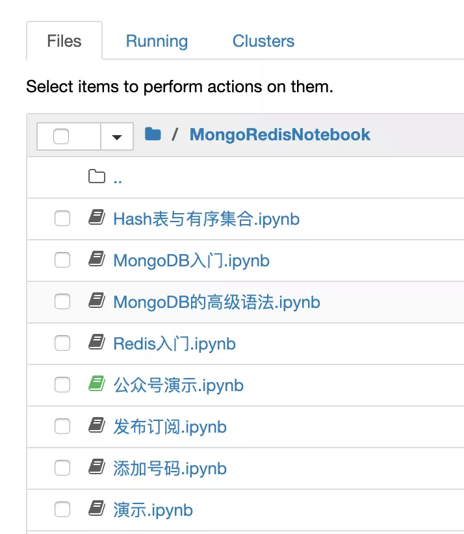Click notebook icon beside MongoDB入门.ipynb
Image resolution: width=464 pixels, height=534 pixels.
click(x=97, y=260)
